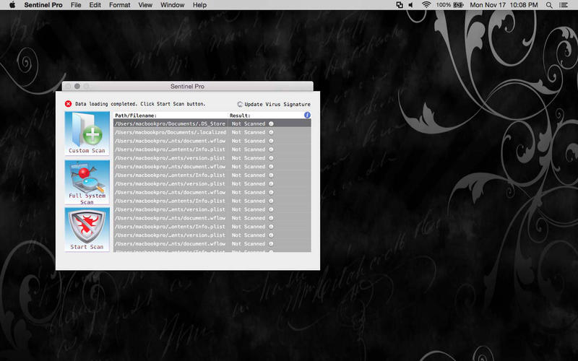Screen dimensions: 578x361
Task: Click the Update Virus Signature link
Action: (x=277, y=104)
